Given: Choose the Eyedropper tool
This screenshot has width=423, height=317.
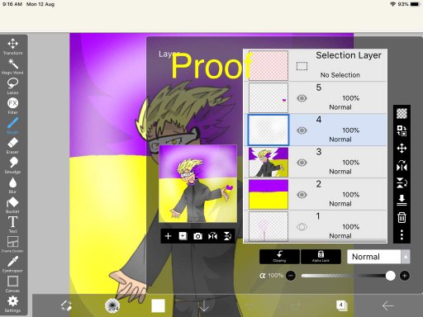Looking at the screenshot, I should (12, 265).
